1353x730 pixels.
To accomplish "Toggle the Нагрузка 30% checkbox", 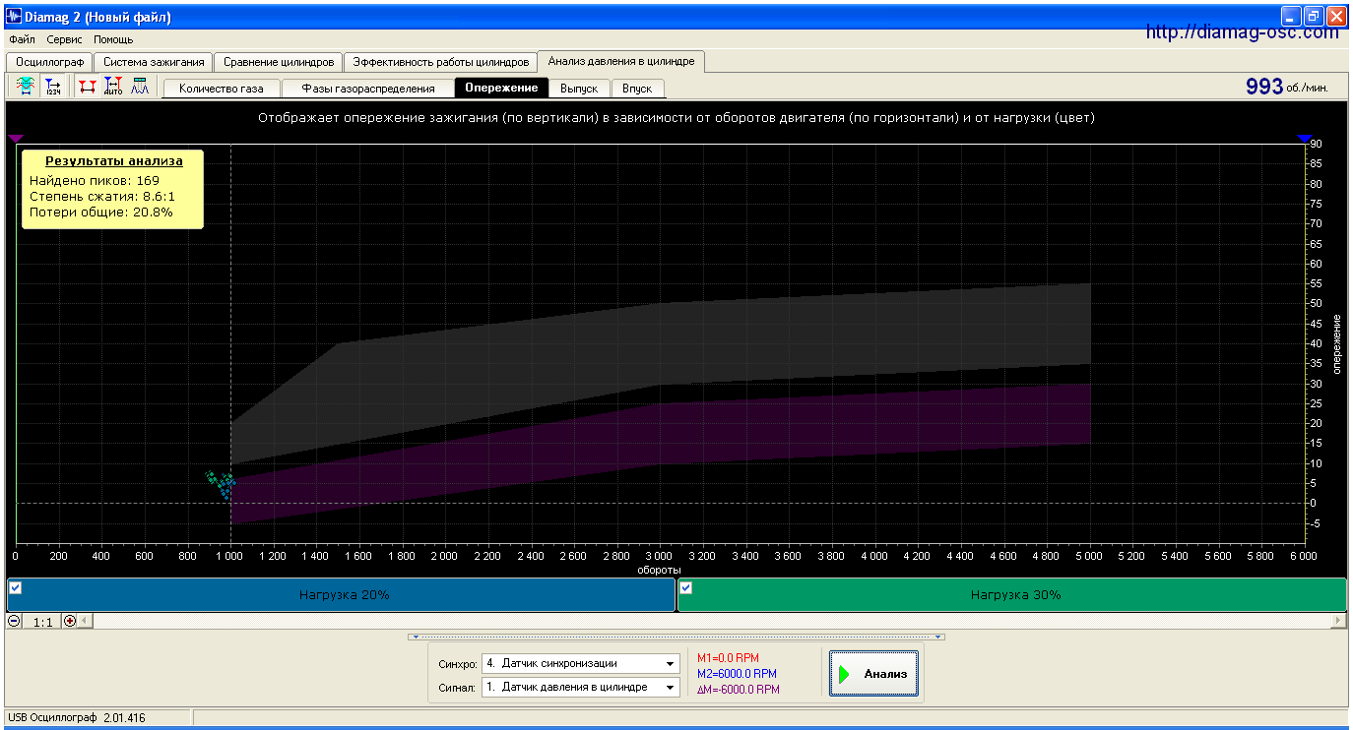I will (686, 587).
